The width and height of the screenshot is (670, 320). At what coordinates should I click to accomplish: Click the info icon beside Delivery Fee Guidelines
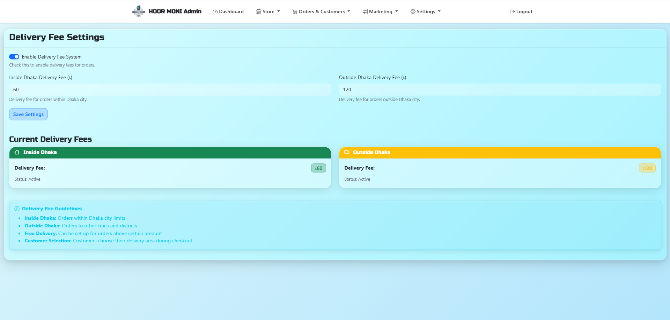[x=17, y=209]
